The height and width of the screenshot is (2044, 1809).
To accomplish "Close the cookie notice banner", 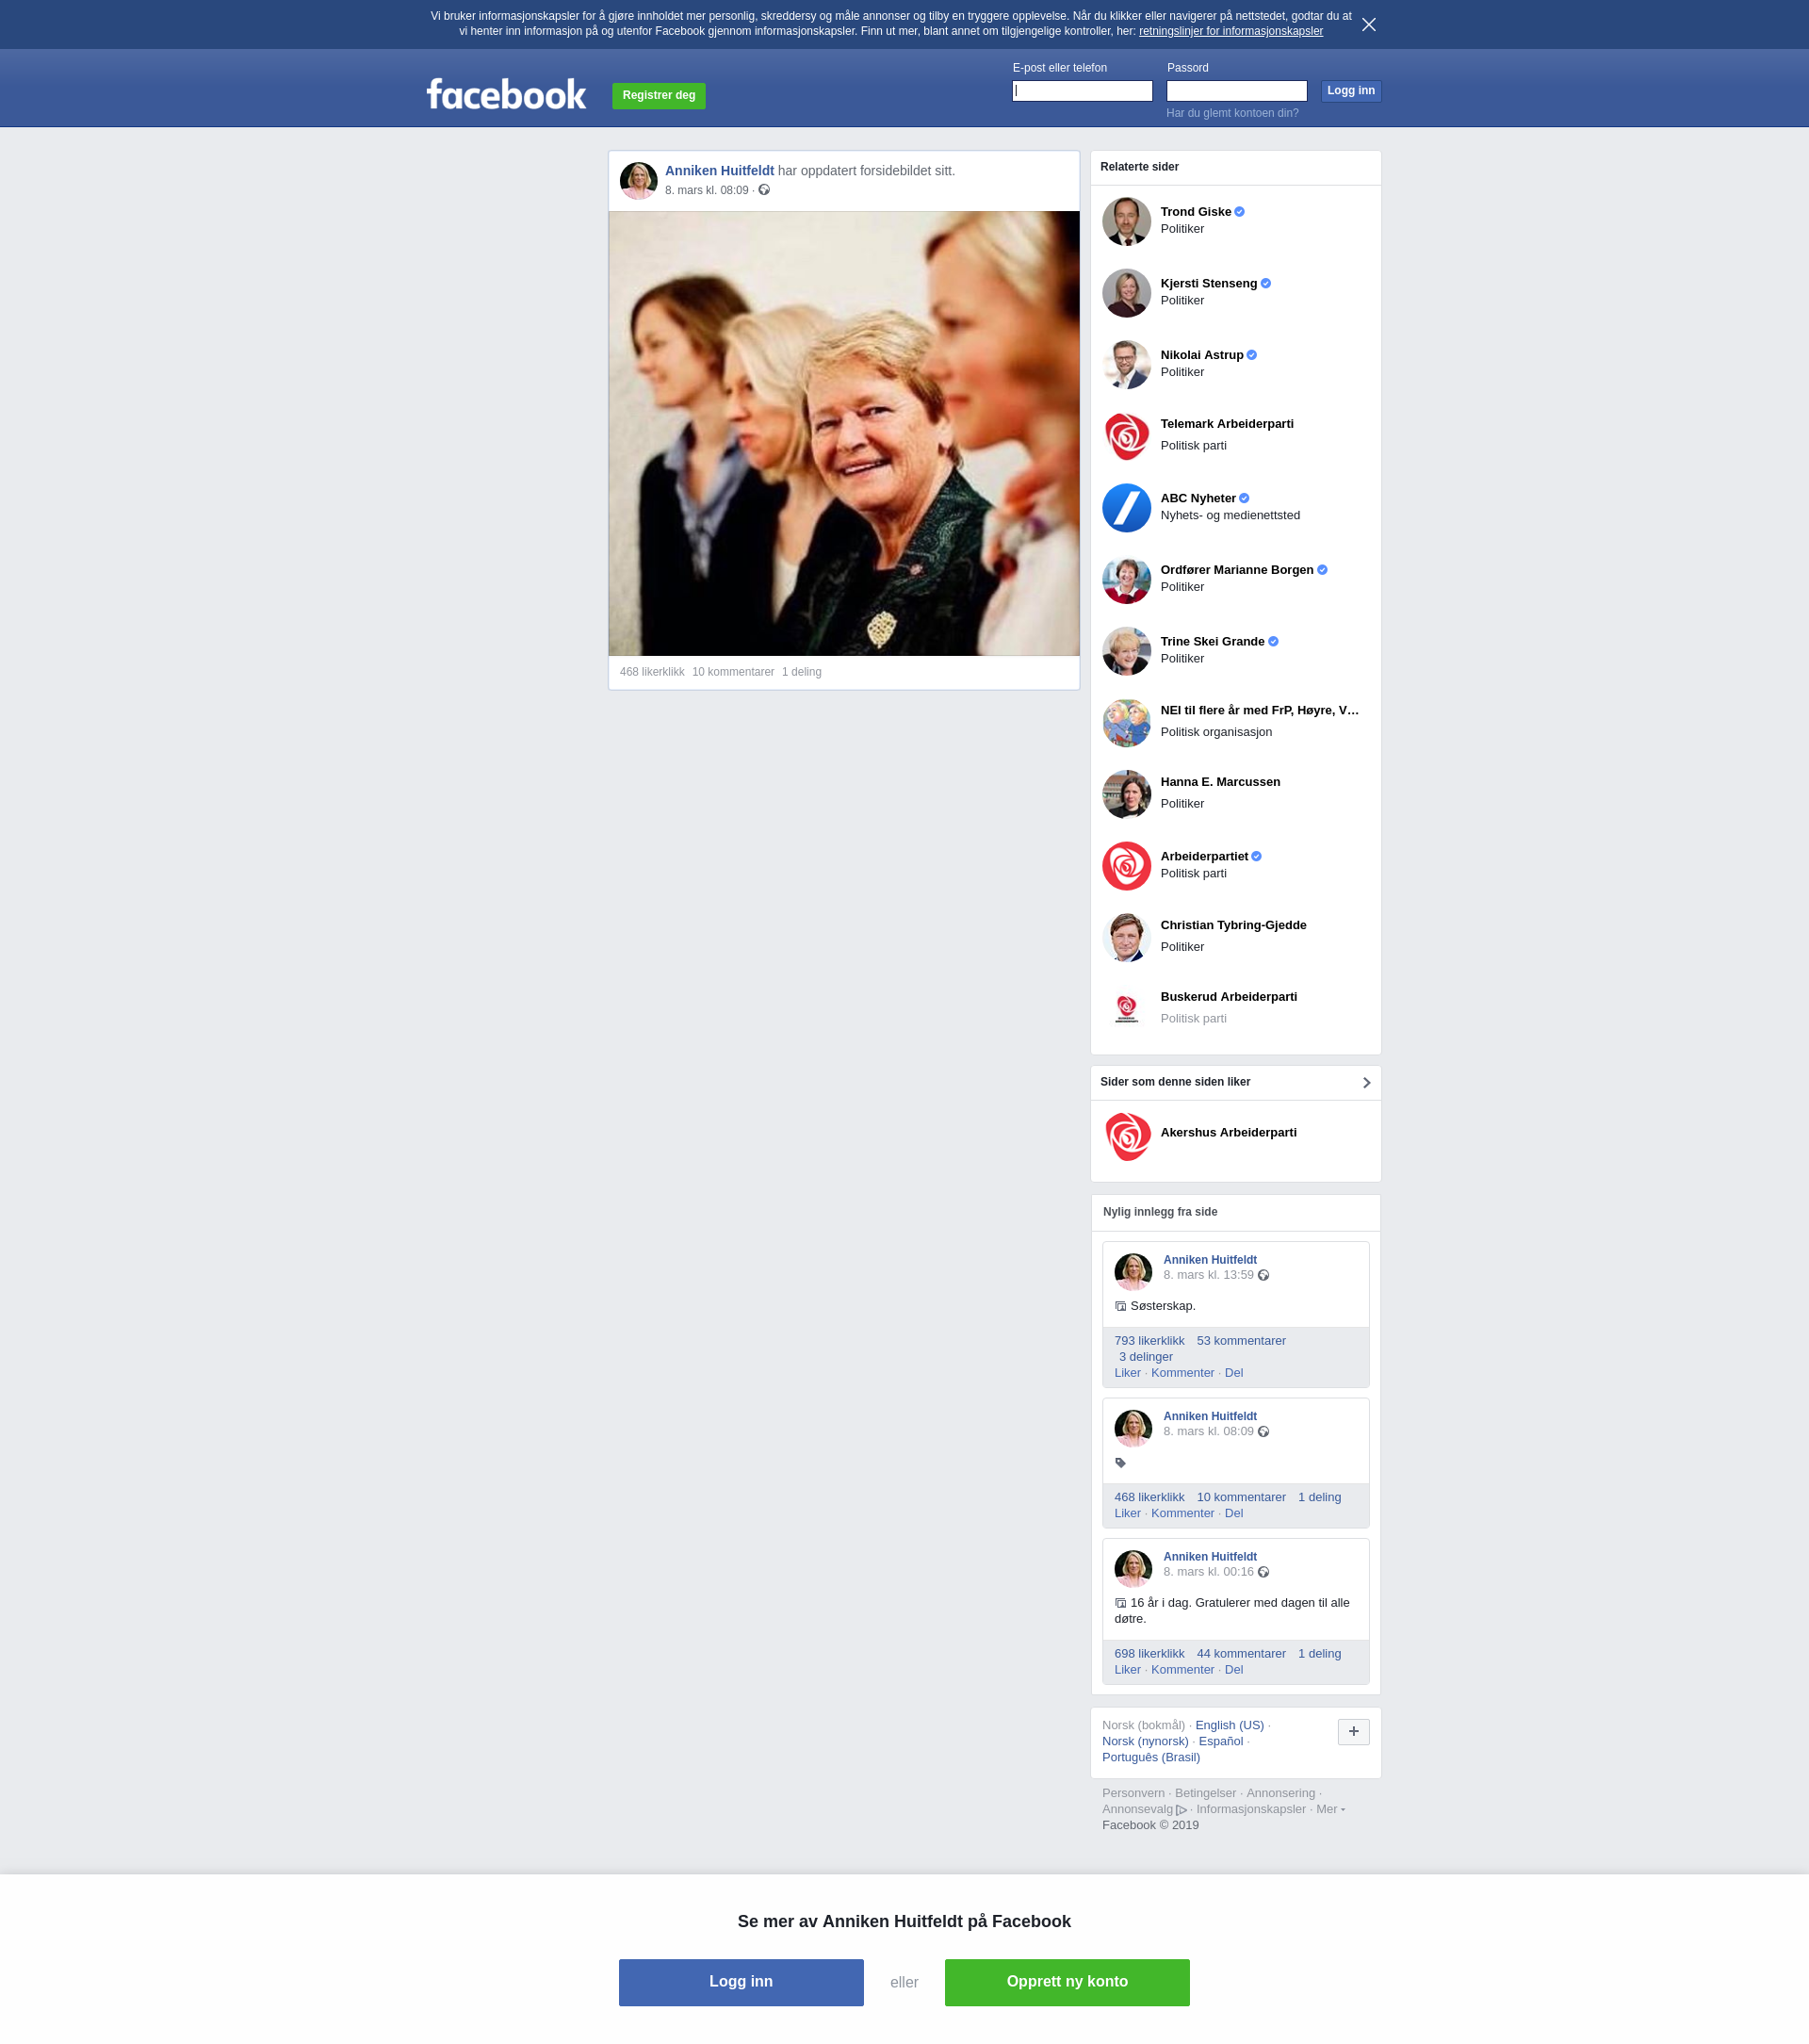I will [x=1368, y=25].
